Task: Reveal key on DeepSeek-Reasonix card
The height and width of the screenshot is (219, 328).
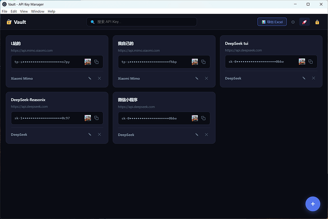Action: point(87,118)
